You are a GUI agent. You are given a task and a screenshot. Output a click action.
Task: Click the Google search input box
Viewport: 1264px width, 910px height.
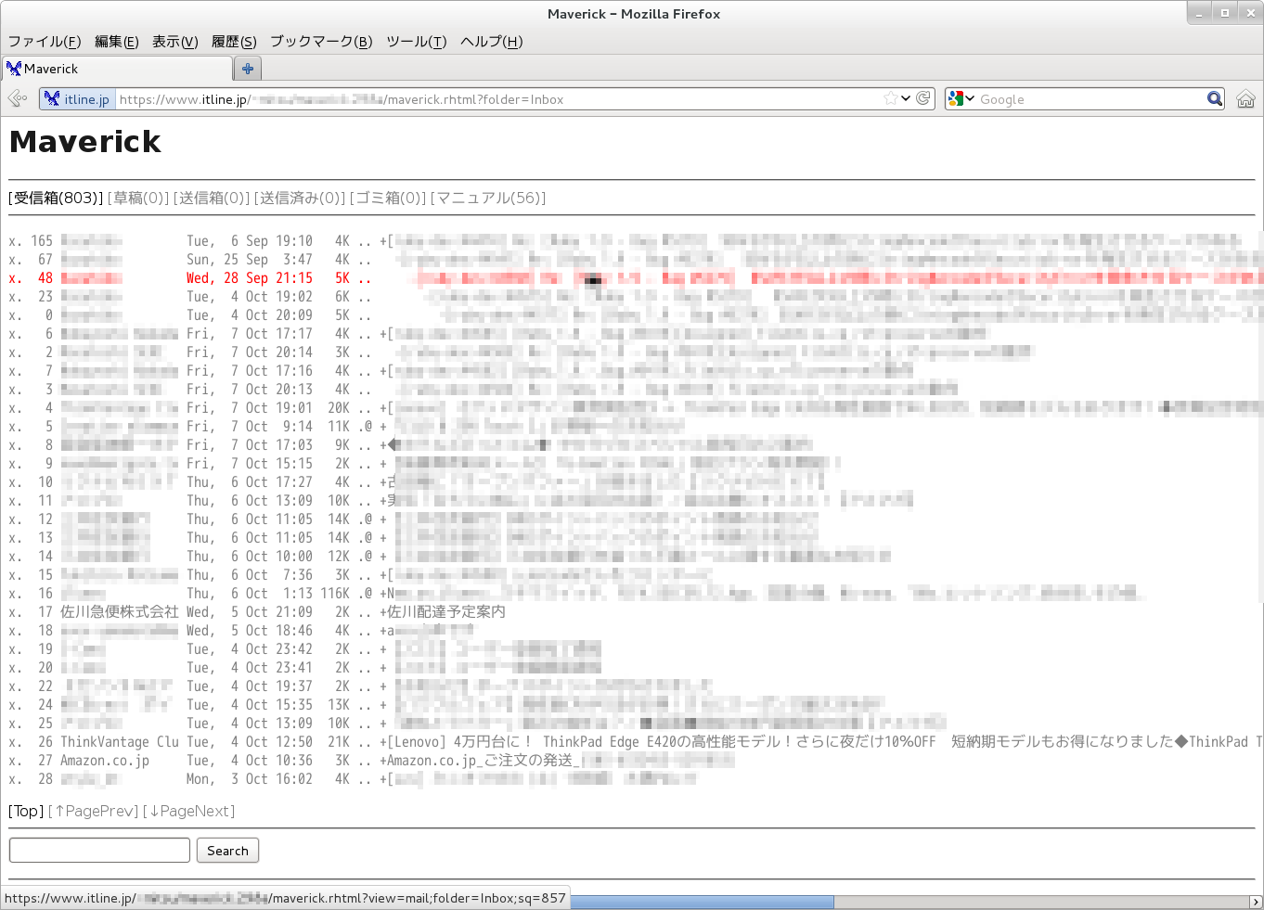[1090, 99]
